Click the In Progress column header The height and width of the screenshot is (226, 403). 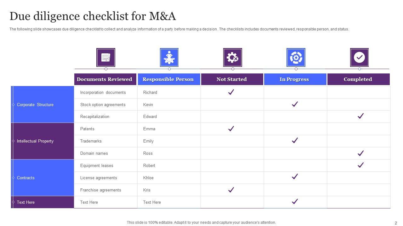(x=294, y=79)
